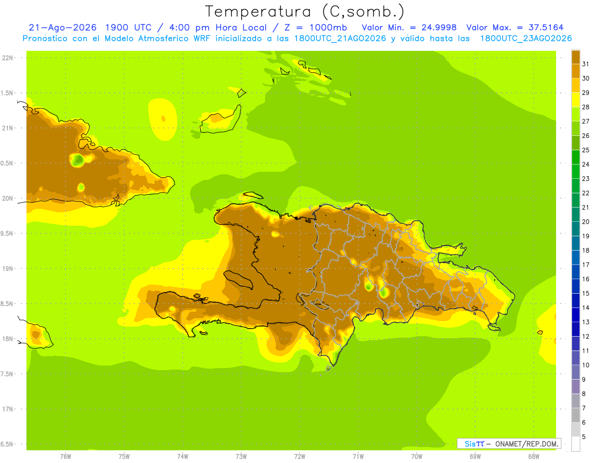The image size is (599, 463).
Task: Click the legend value '13'
Action: pos(586,322)
